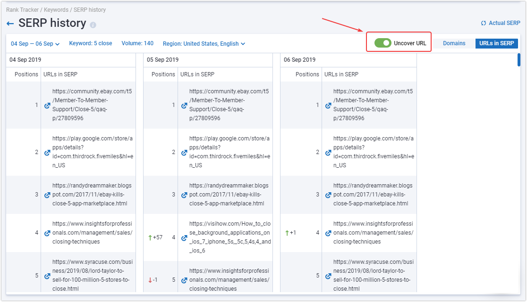The height and width of the screenshot is (302, 527).
Task: Click the URLs in SERP header under 05 Sep 2019
Action: tap(197, 74)
